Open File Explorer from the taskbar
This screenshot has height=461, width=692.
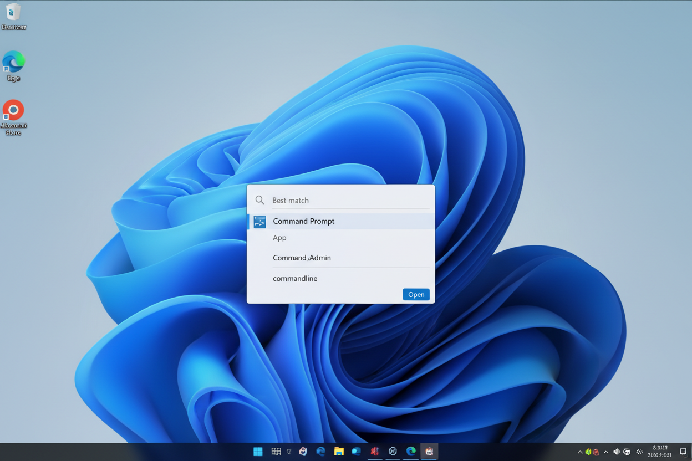coord(339,452)
